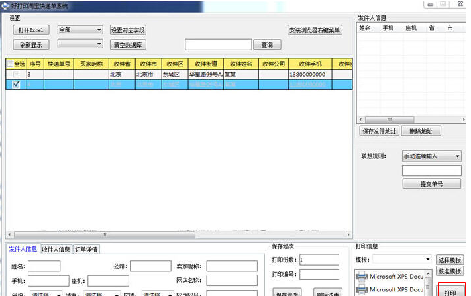Click the 清空数据库 button

point(128,45)
